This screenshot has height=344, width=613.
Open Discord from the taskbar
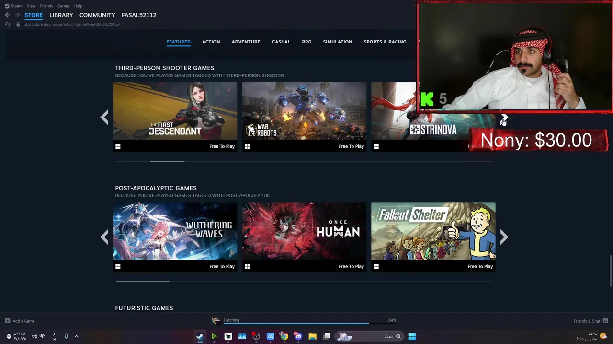pos(298,336)
